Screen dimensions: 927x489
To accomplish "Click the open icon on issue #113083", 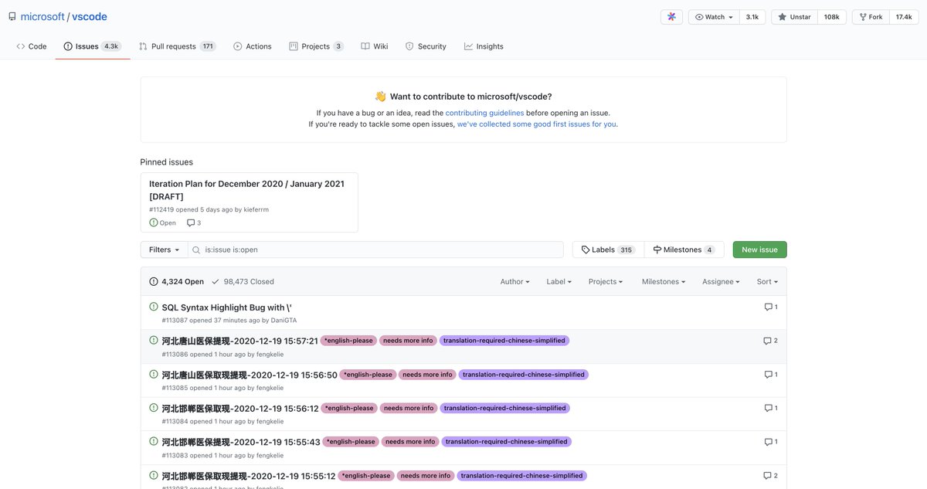I will (x=153, y=441).
